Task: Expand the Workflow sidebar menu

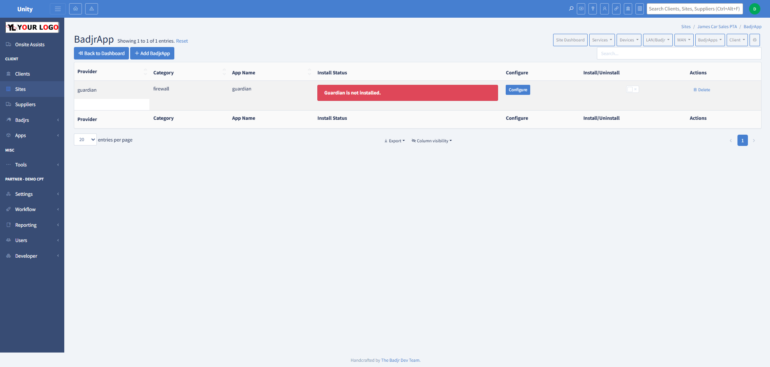Action: tap(32, 209)
